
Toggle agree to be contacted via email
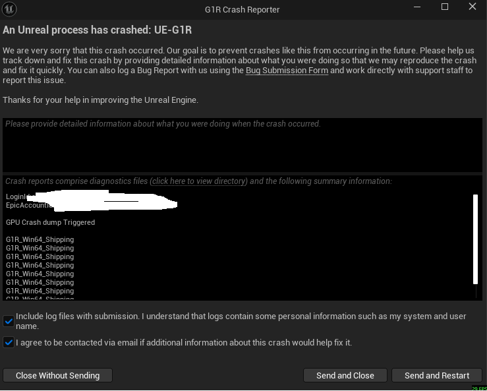pos(9,342)
